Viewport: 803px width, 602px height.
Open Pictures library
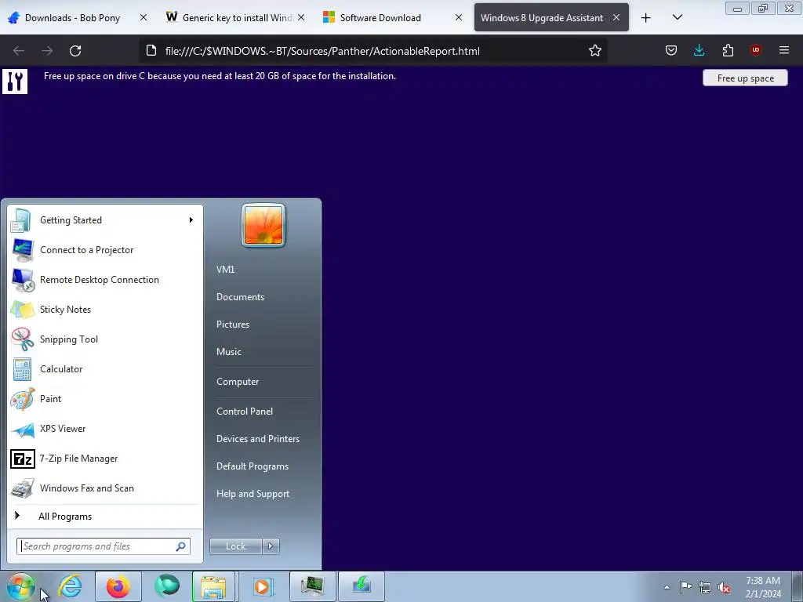click(x=233, y=325)
